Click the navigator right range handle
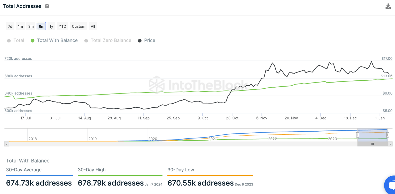Viewport: 395px width, 194px height. [388, 135]
